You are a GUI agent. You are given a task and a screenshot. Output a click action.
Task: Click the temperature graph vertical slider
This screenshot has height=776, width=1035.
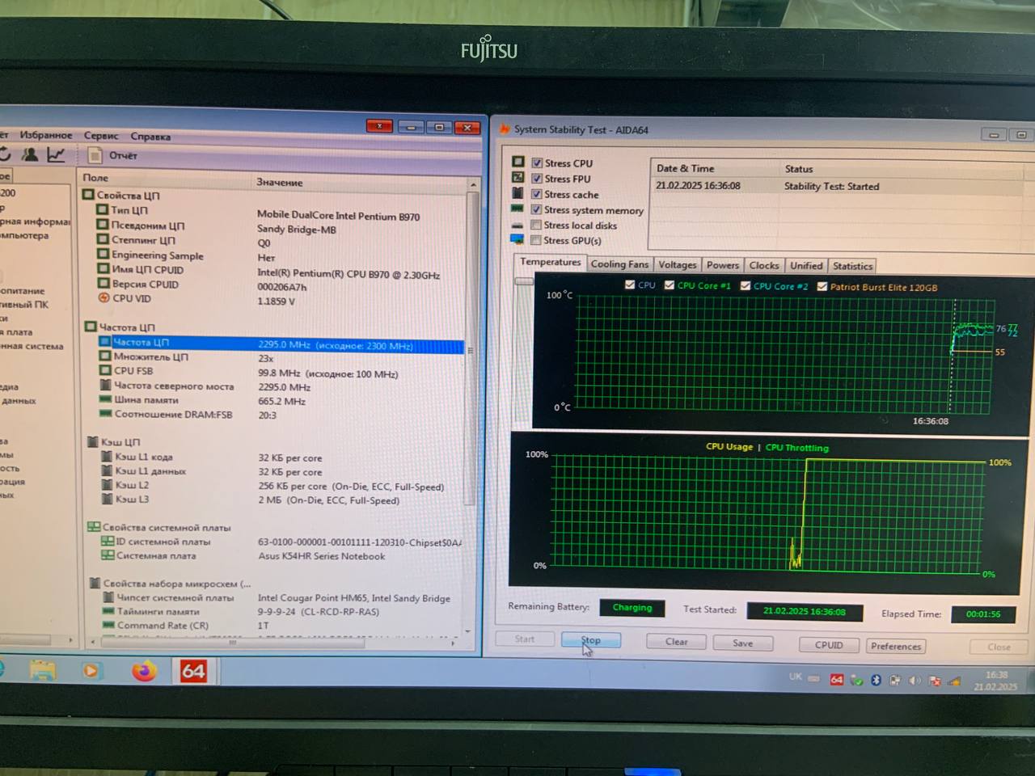pyautogui.click(x=524, y=281)
